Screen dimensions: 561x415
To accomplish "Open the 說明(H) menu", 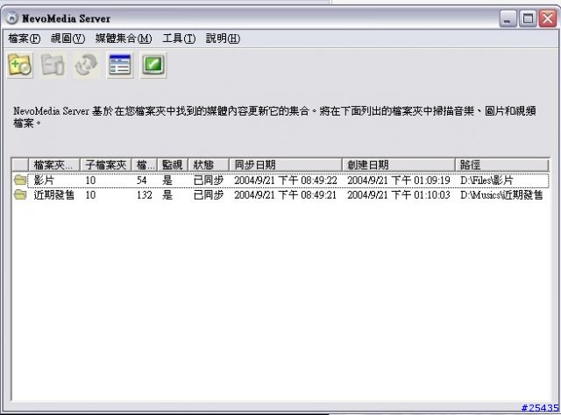I will coord(223,39).
